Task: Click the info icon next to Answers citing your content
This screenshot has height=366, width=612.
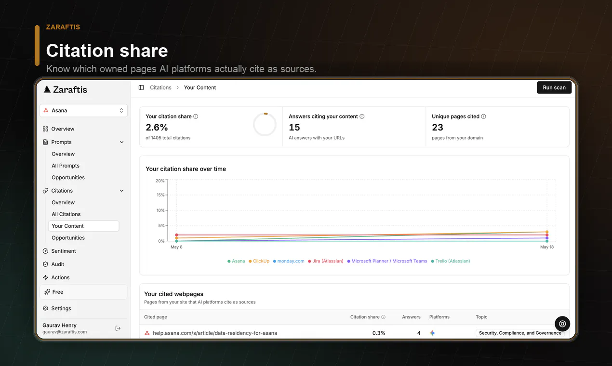Action: pyautogui.click(x=362, y=117)
